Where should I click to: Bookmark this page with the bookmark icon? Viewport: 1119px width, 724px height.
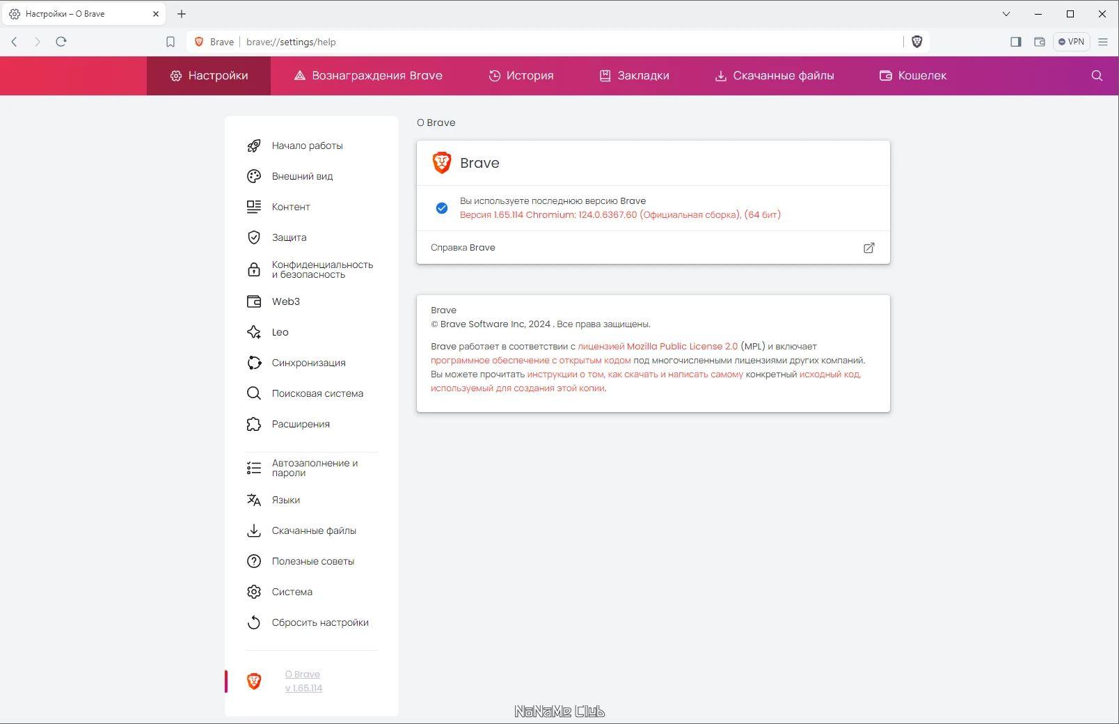pos(170,42)
